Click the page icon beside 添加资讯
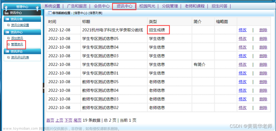This screenshot has width=276, height=131. [9, 38]
